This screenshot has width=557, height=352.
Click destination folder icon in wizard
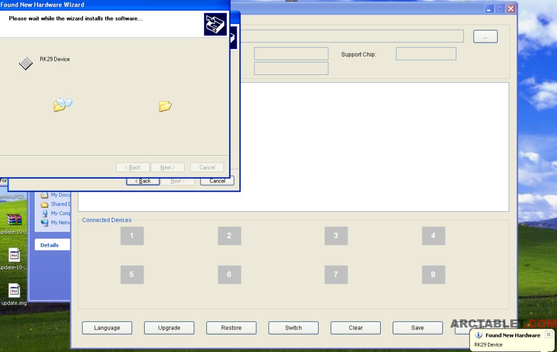tap(165, 106)
